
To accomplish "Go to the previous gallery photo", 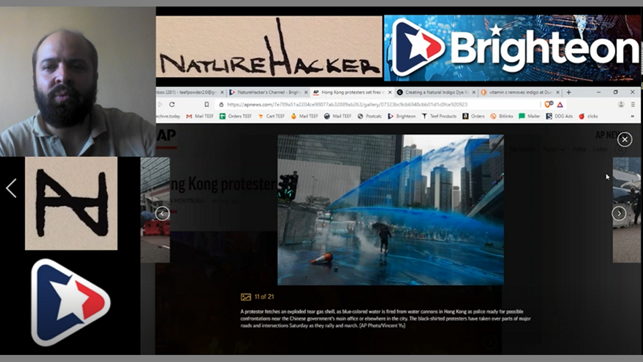I will pyautogui.click(x=162, y=214).
